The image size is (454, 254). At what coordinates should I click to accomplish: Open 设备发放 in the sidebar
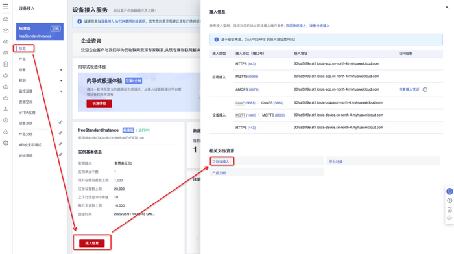tap(25, 123)
